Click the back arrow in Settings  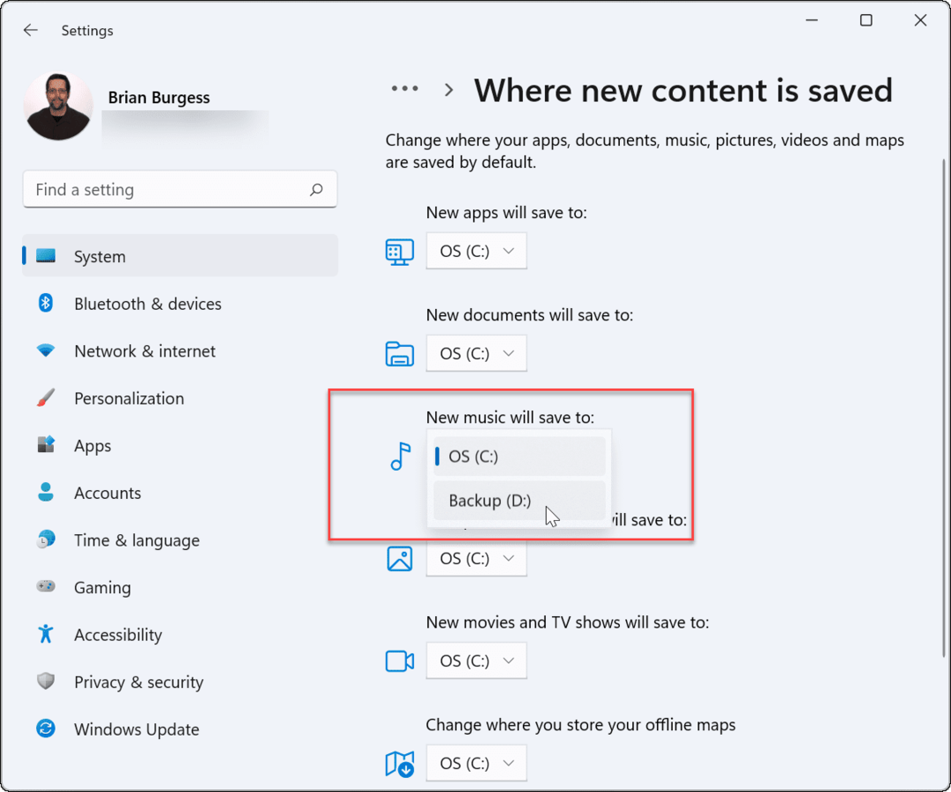(31, 30)
